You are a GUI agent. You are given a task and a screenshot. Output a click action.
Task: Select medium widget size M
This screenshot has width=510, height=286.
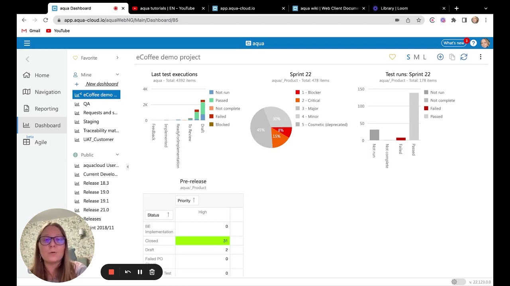pyautogui.click(x=416, y=57)
